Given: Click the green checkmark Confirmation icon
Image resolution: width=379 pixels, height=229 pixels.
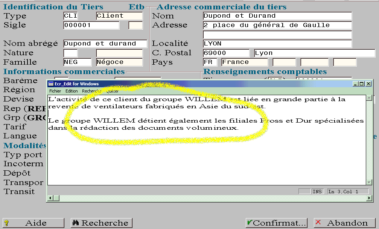Looking at the screenshot, I should [x=250, y=222].
